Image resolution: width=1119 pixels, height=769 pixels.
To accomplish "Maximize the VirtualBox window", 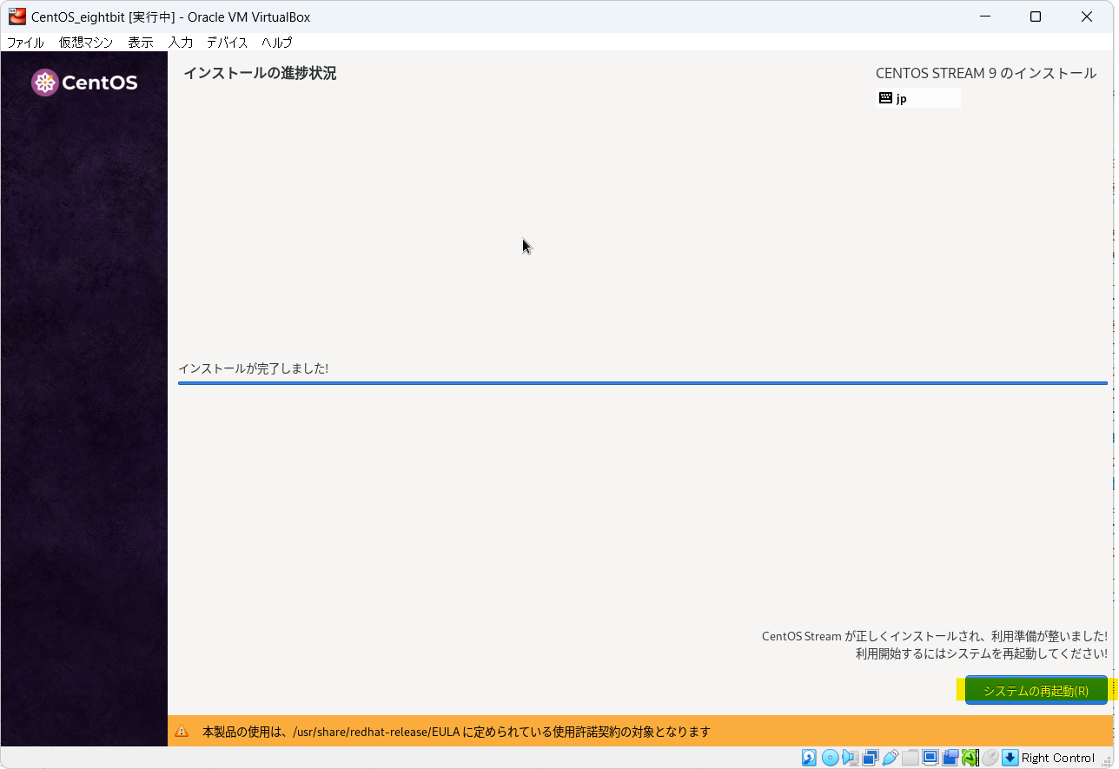I will pos(1036,17).
